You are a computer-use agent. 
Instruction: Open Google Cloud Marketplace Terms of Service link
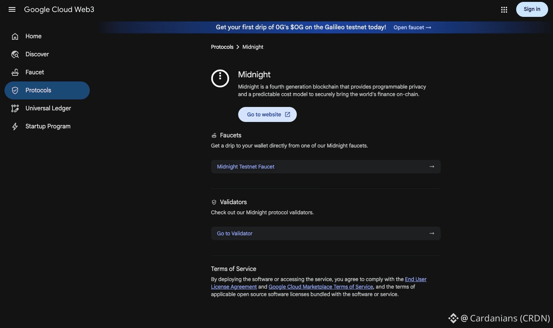click(x=321, y=287)
